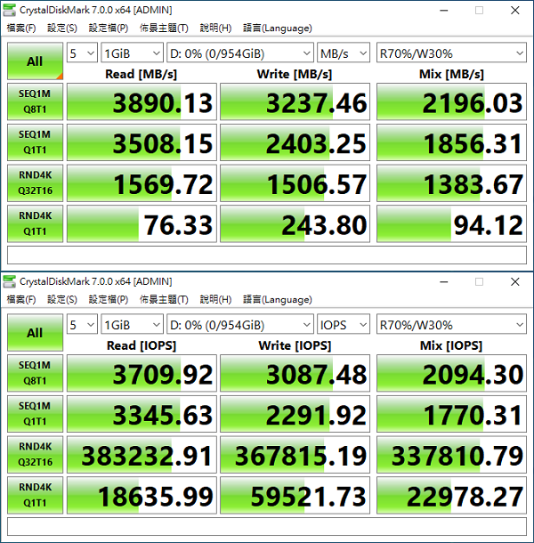Expand test count dropdown showing 5, bottom window
This screenshot has width=534, height=543.
pos(82,325)
